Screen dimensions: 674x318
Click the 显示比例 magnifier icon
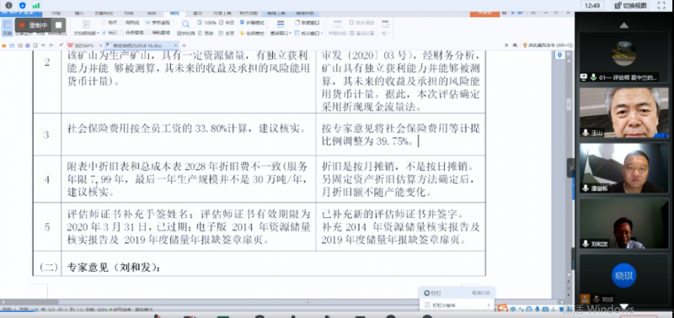185,24
